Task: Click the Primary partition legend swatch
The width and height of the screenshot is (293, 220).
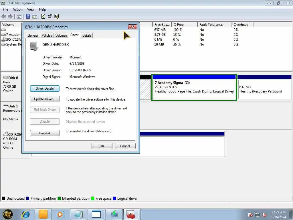Action: pyautogui.click(x=28, y=199)
